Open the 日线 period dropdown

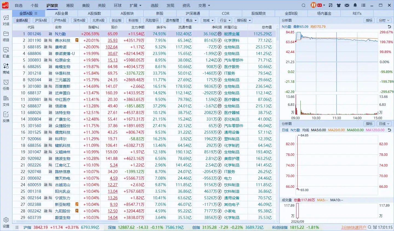coord(384,124)
